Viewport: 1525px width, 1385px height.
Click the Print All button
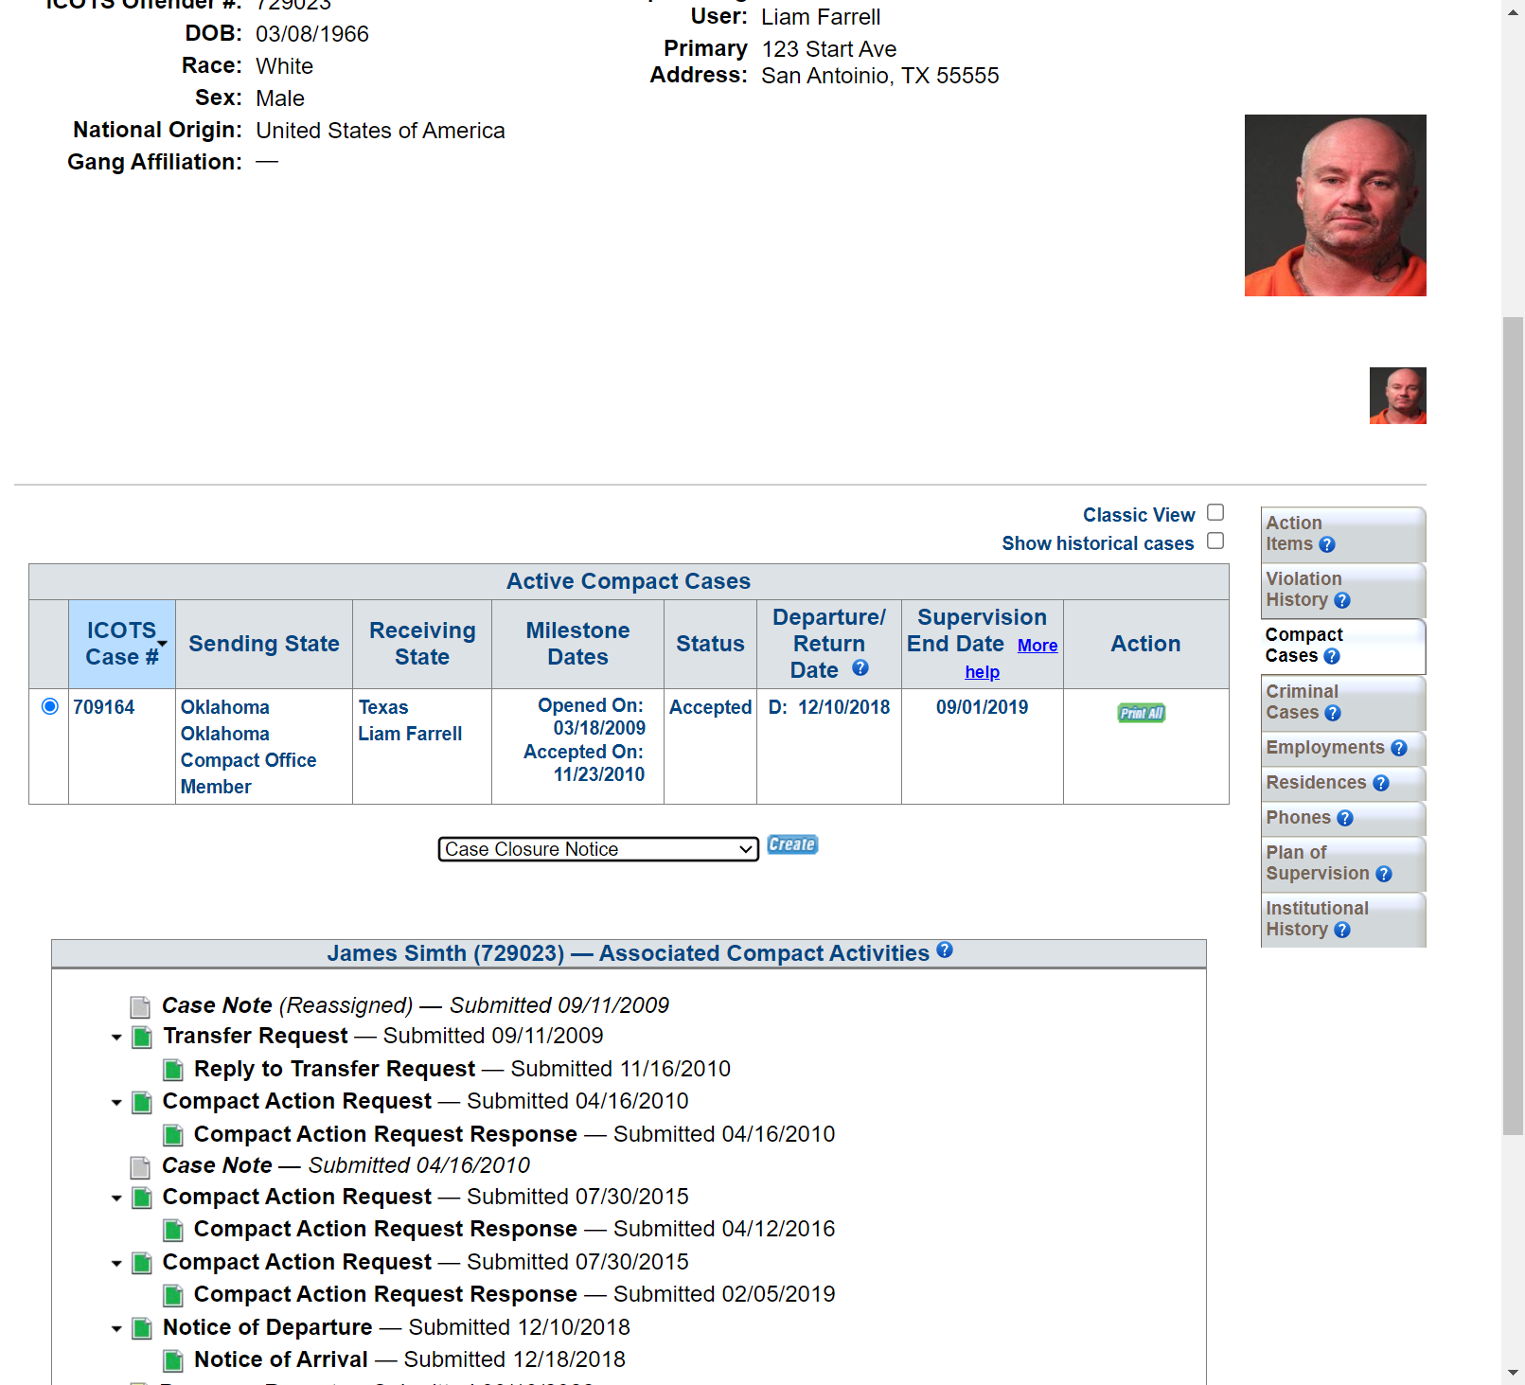pos(1142,713)
